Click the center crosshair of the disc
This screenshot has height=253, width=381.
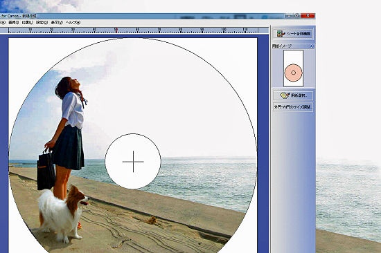point(133,162)
